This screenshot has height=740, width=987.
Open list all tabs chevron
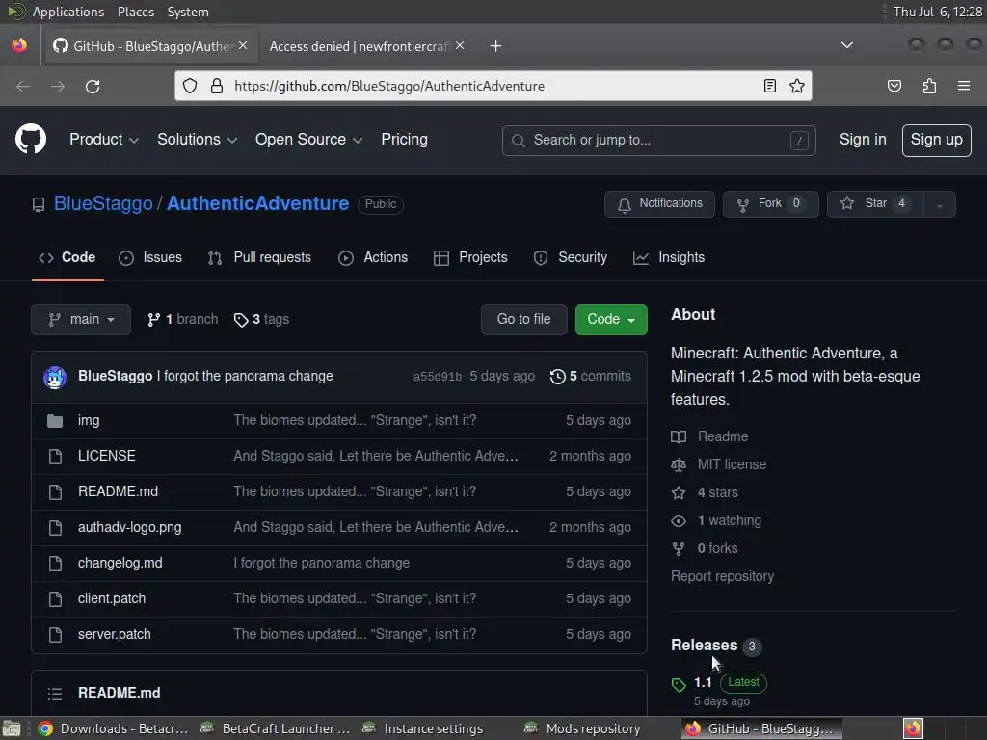click(x=847, y=45)
